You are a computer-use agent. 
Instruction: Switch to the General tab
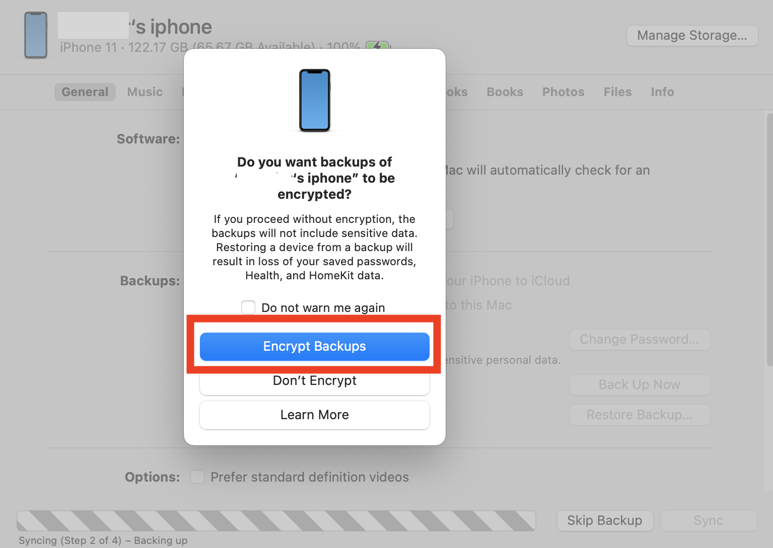point(85,92)
